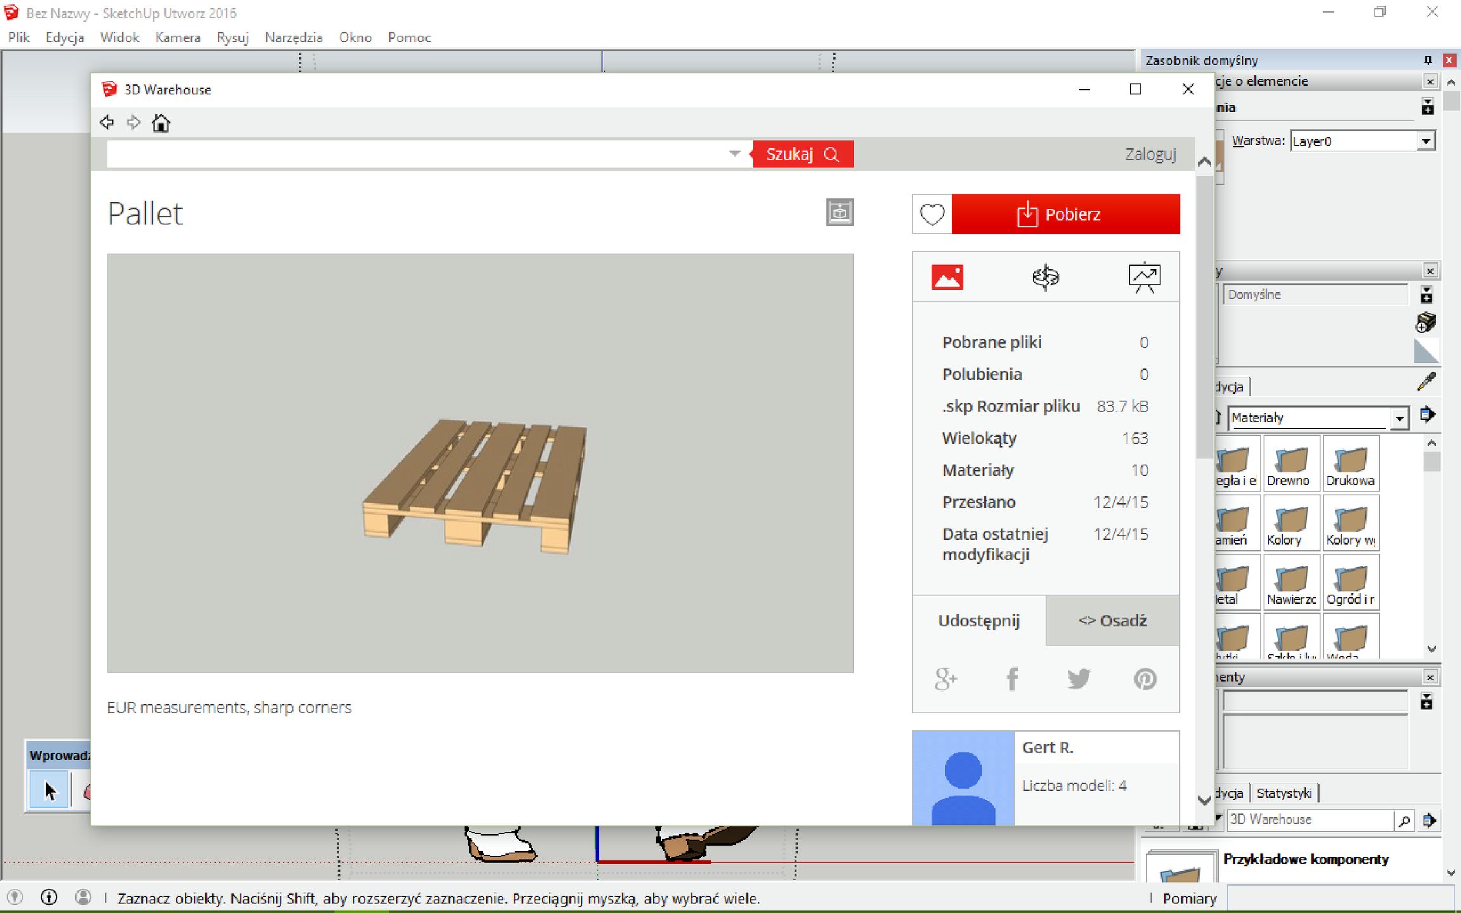Open the Kamera menu

click(x=178, y=37)
